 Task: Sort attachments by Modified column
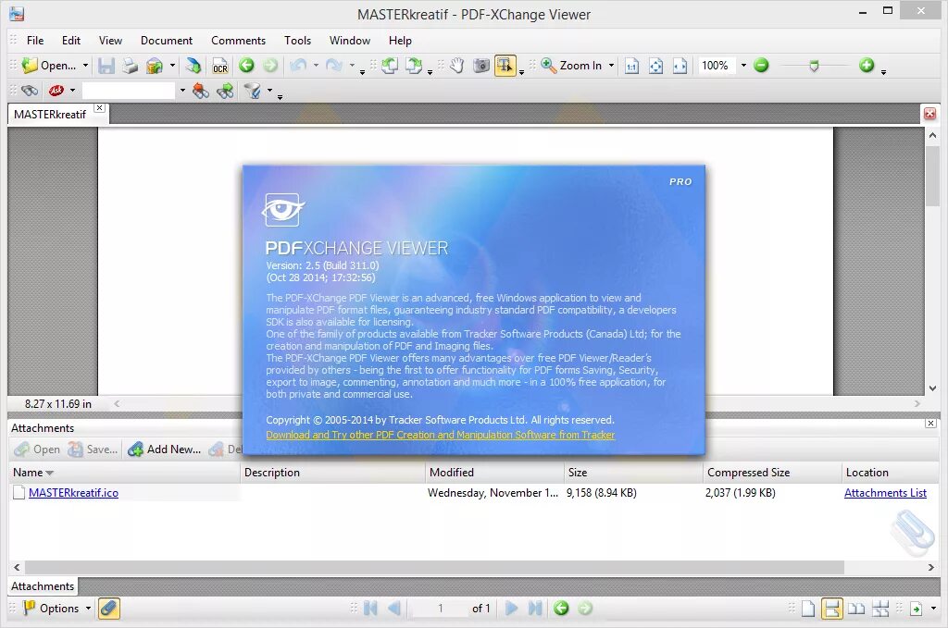point(494,473)
